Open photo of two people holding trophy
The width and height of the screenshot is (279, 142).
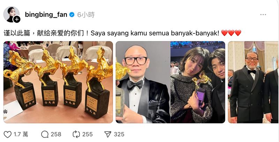pos(198,82)
